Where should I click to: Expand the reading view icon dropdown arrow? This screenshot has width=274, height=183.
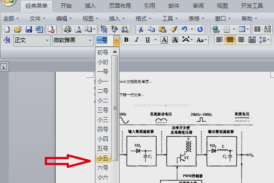coord(95,29)
